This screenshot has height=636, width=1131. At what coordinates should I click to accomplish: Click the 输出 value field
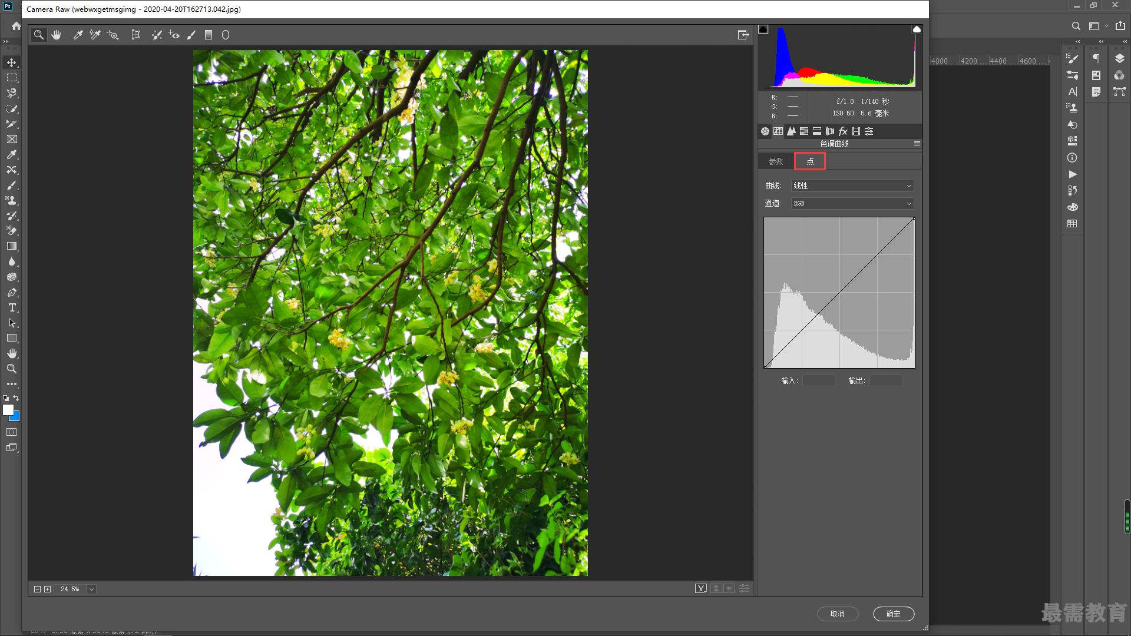point(886,381)
